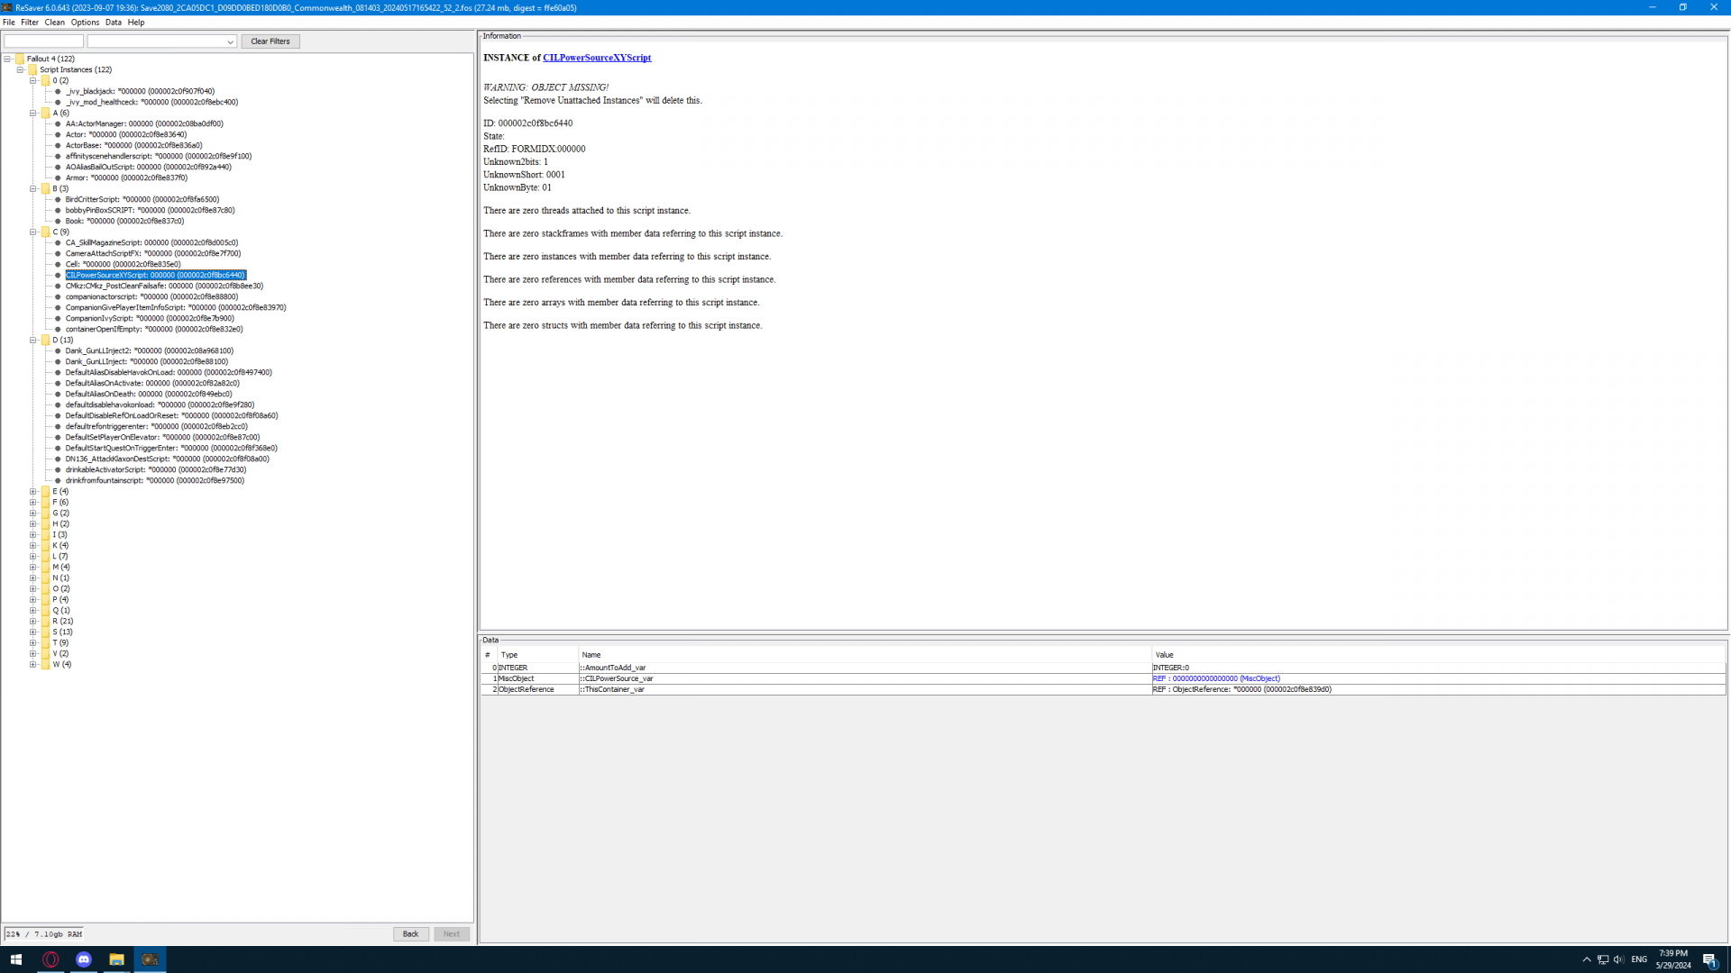
Task: Follow the CILPowerSourceXYScript link
Action: (596, 58)
